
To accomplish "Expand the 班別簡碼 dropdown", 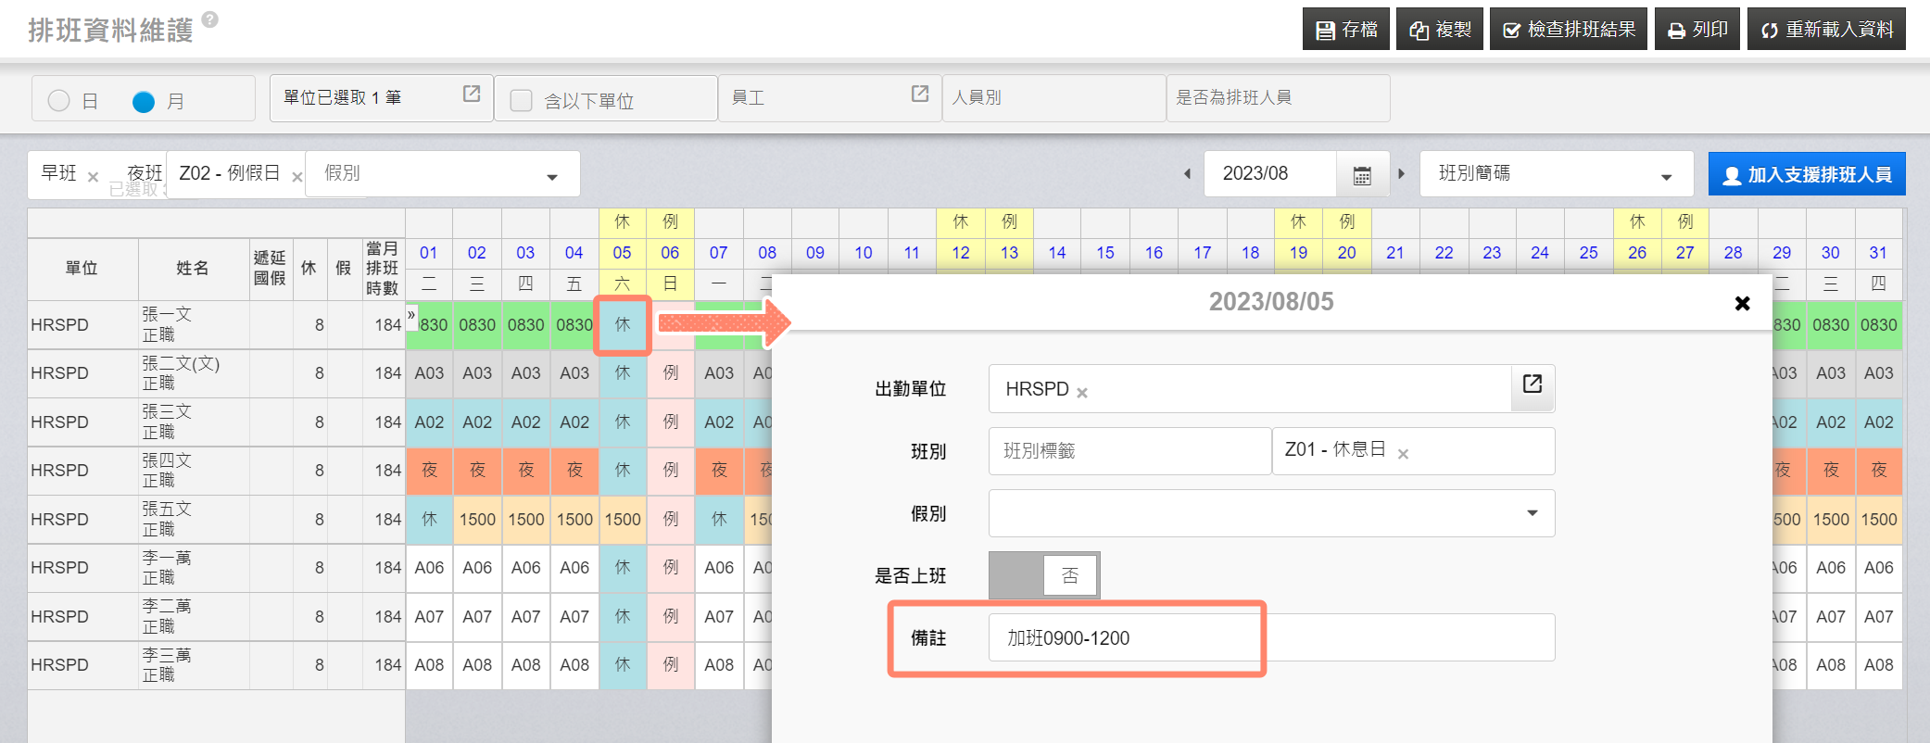I will click(1665, 176).
